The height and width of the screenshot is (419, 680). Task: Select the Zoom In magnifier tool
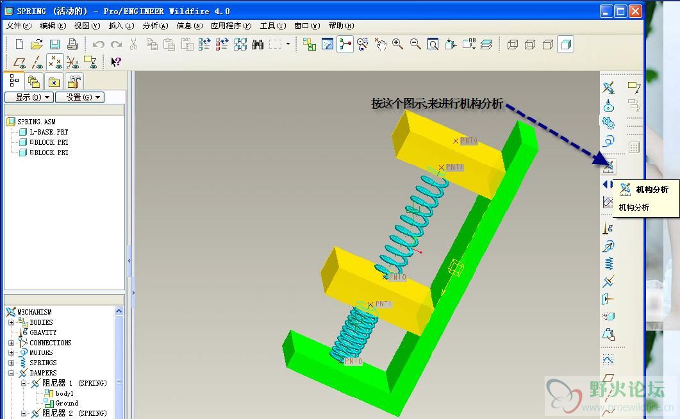coord(397,44)
